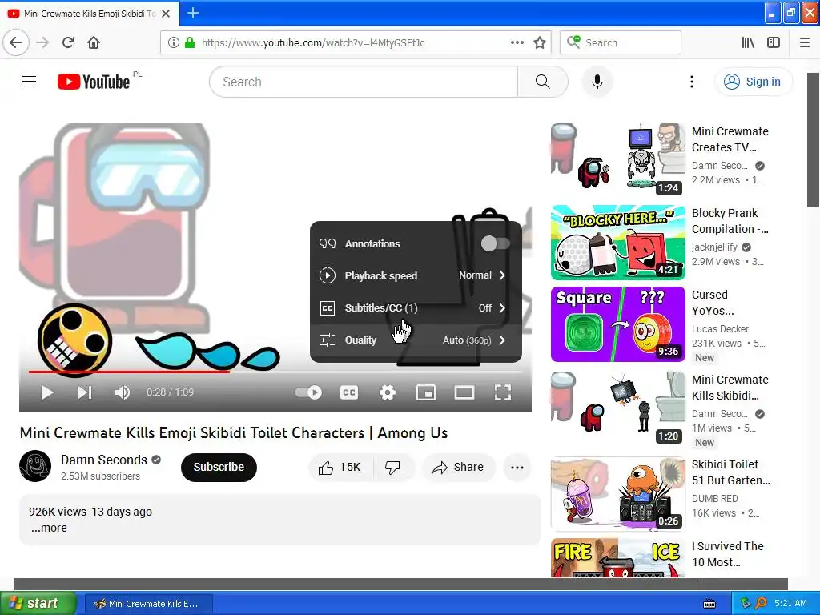Viewport: 820px width, 615px height.
Task: Click the browser Search box
Action: click(x=621, y=42)
